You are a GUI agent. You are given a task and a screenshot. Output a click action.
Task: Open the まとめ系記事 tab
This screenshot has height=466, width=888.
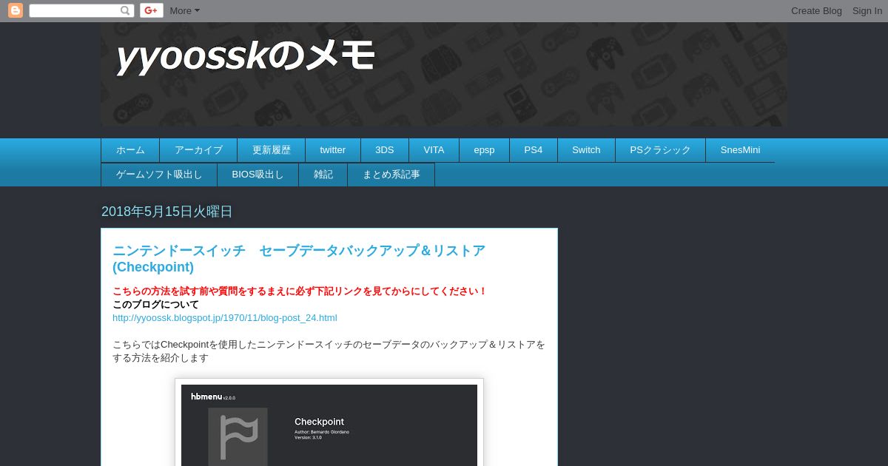tap(391, 175)
